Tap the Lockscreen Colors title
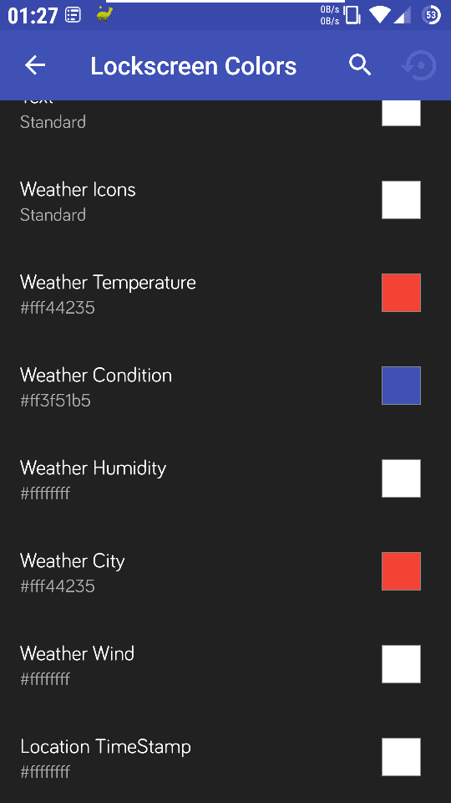This screenshot has height=803, width=451. [193, 66]
